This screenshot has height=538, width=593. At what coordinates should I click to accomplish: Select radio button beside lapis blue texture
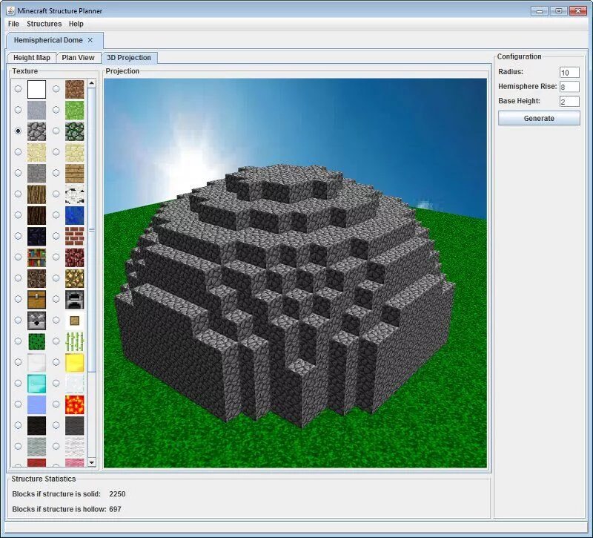click(56, 215)
